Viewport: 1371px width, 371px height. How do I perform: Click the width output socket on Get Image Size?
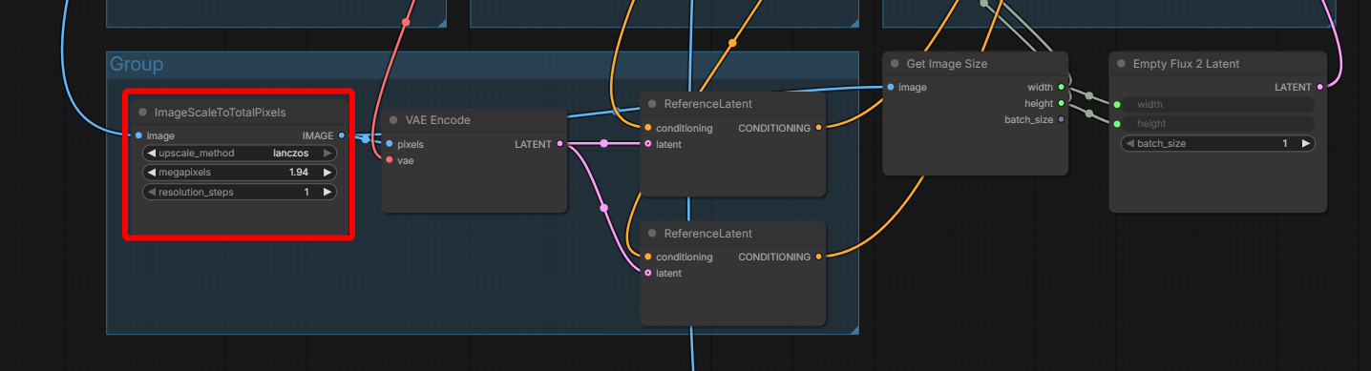(x=1062, y=87)
